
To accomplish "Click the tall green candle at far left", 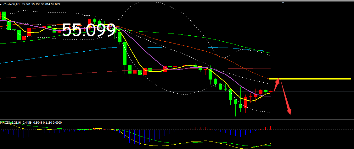I will 4,16.
